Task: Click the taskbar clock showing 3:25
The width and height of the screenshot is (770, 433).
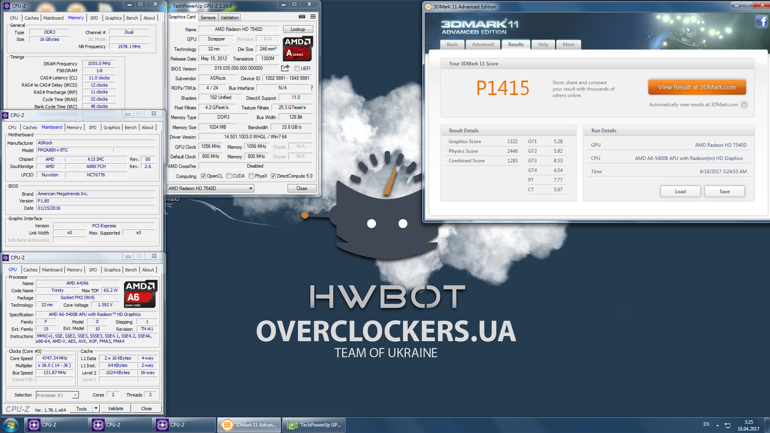Action: pyautogui.click(x=748, y=422)
